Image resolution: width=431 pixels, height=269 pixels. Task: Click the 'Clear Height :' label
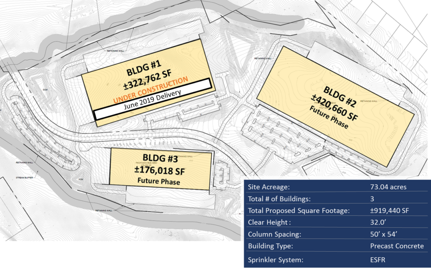click(269, 223)
